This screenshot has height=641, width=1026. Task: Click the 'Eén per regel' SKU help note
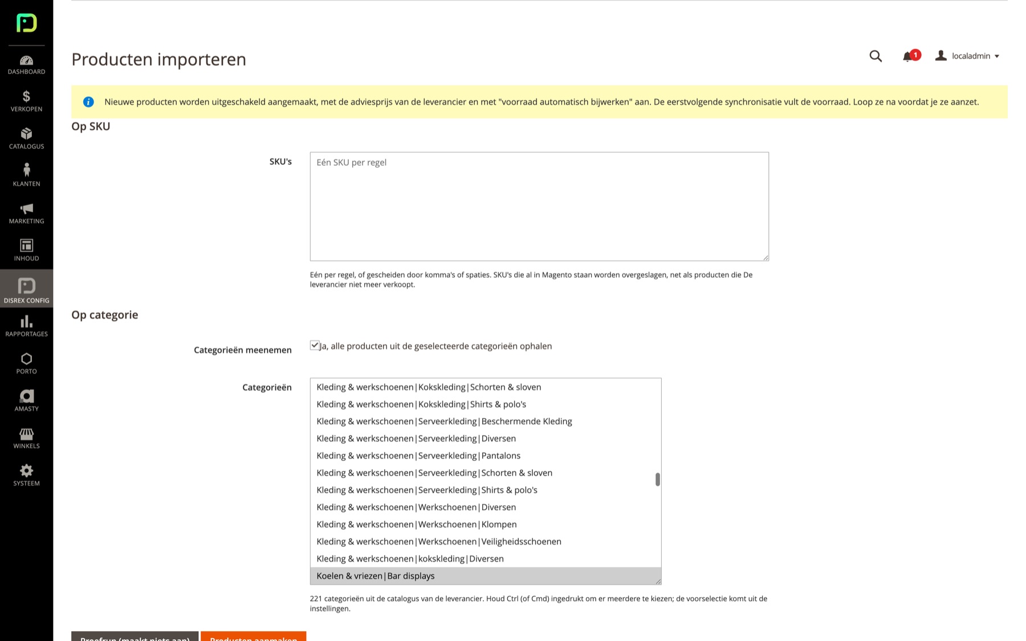(531, 280)
